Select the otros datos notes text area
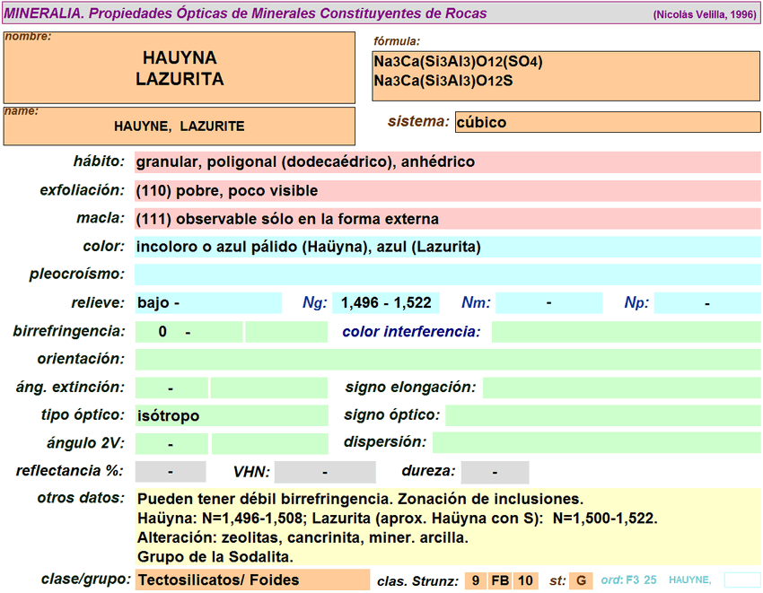The image size is (763, 593). coord(447,528)
